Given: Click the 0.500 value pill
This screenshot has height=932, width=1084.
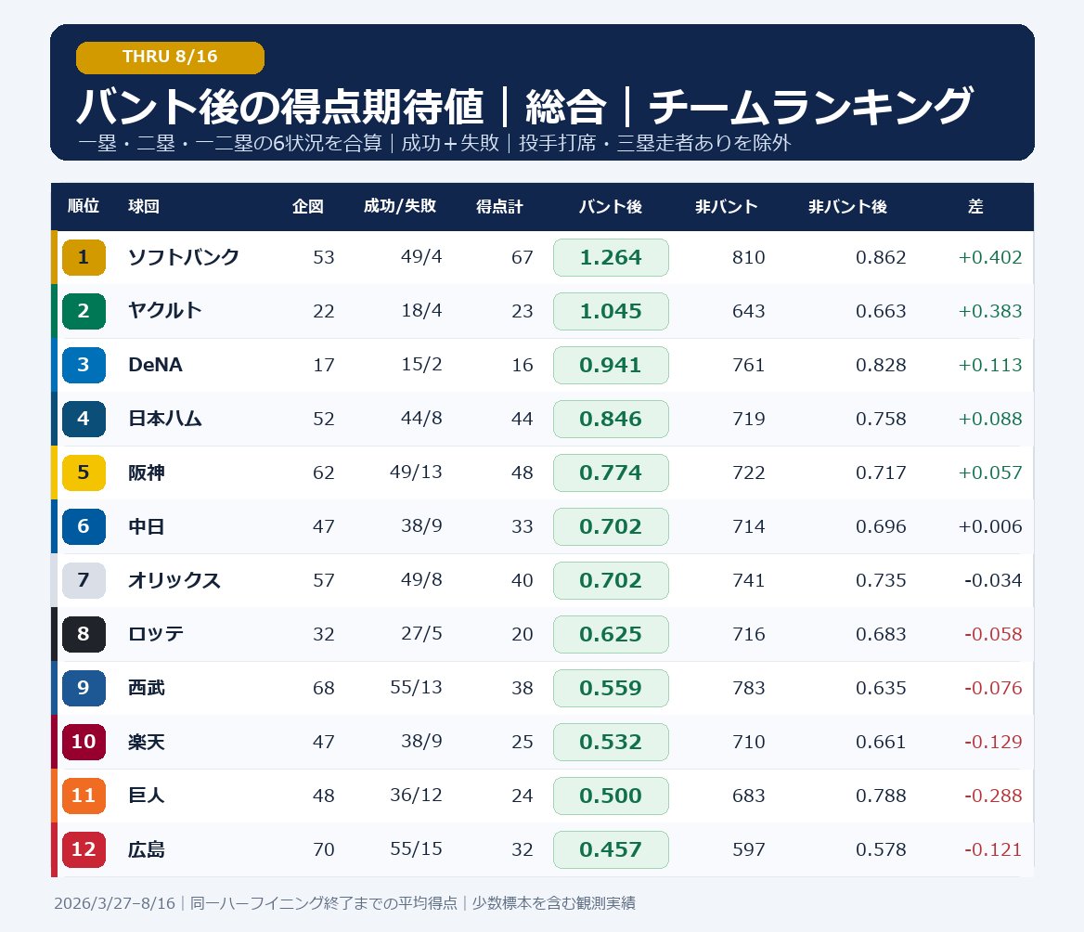Looking at the screenshot, I should click(x=611, y=796).
